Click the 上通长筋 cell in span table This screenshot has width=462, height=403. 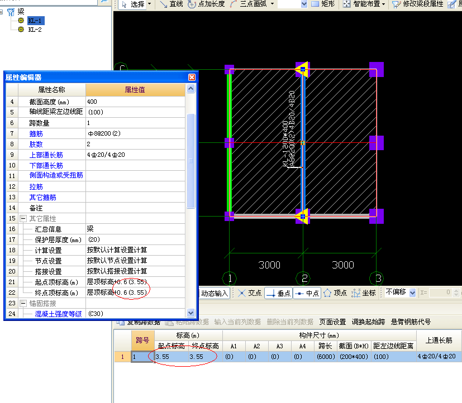pyautogui.click(x=439, y=357)
